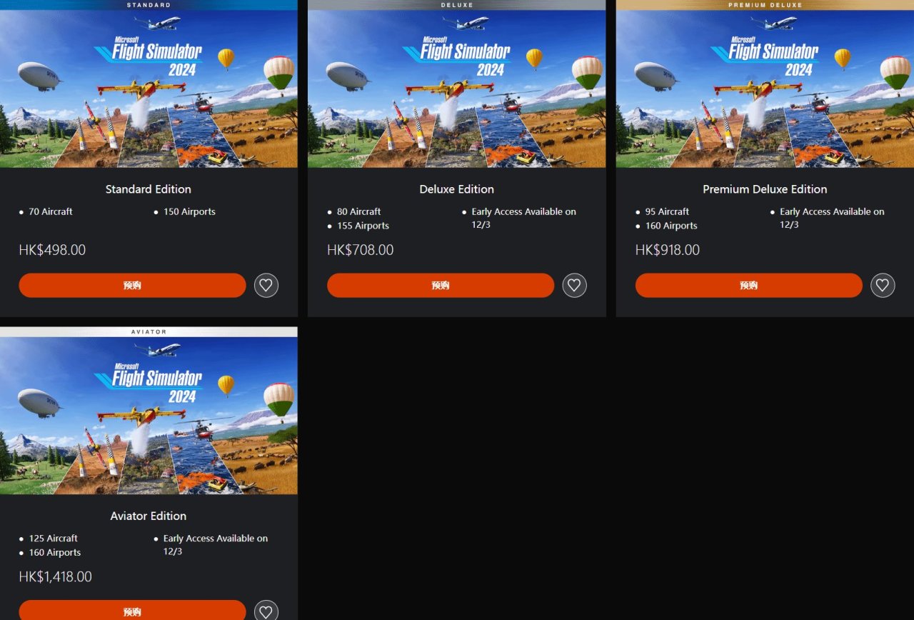Click the Premium Deluxe Edition title
The width and height of the screenshot is (914, 620).
click(765, 189)
